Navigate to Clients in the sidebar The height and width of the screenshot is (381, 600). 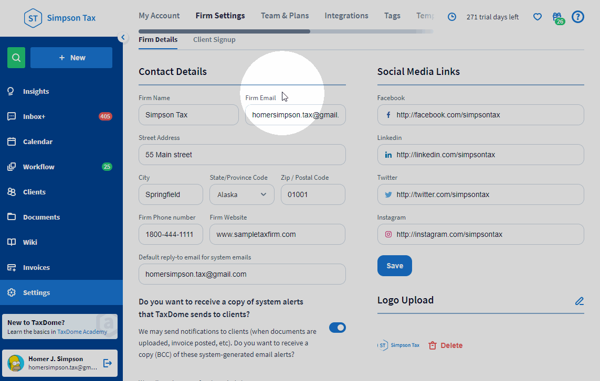[61, 192]
